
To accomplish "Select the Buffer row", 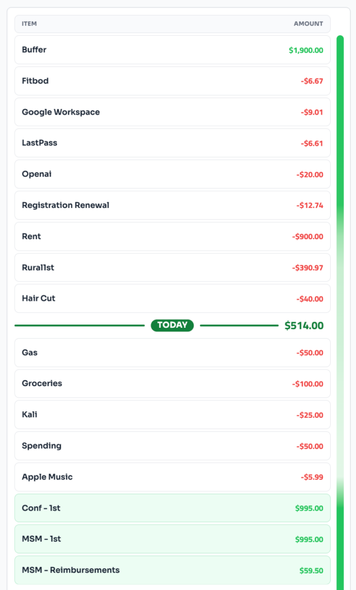I will [172, 50].
